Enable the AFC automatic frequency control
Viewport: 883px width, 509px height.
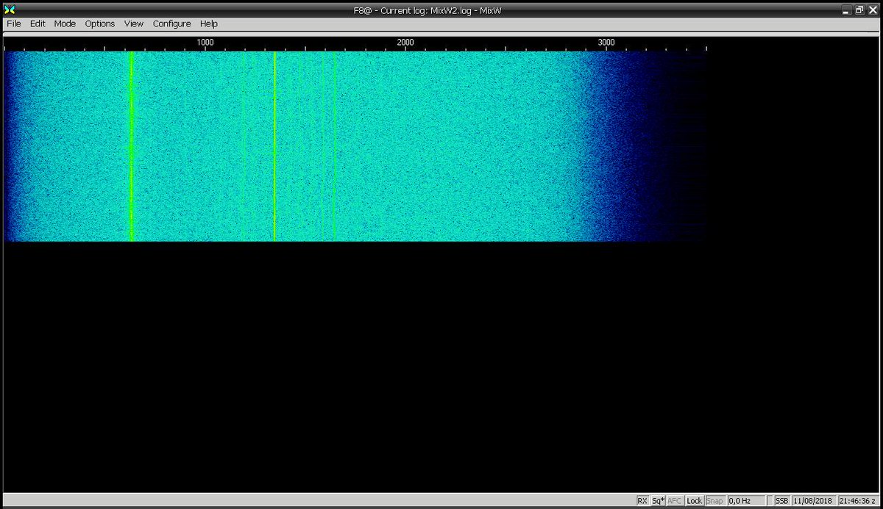(675, 500)
